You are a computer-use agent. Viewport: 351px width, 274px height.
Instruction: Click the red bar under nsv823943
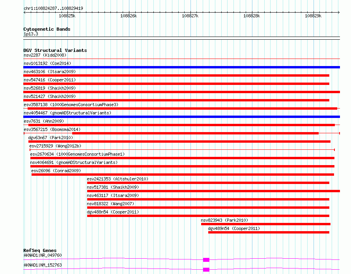[x=266, y=224]
